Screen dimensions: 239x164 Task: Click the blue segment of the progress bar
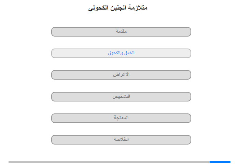(220, 162)
